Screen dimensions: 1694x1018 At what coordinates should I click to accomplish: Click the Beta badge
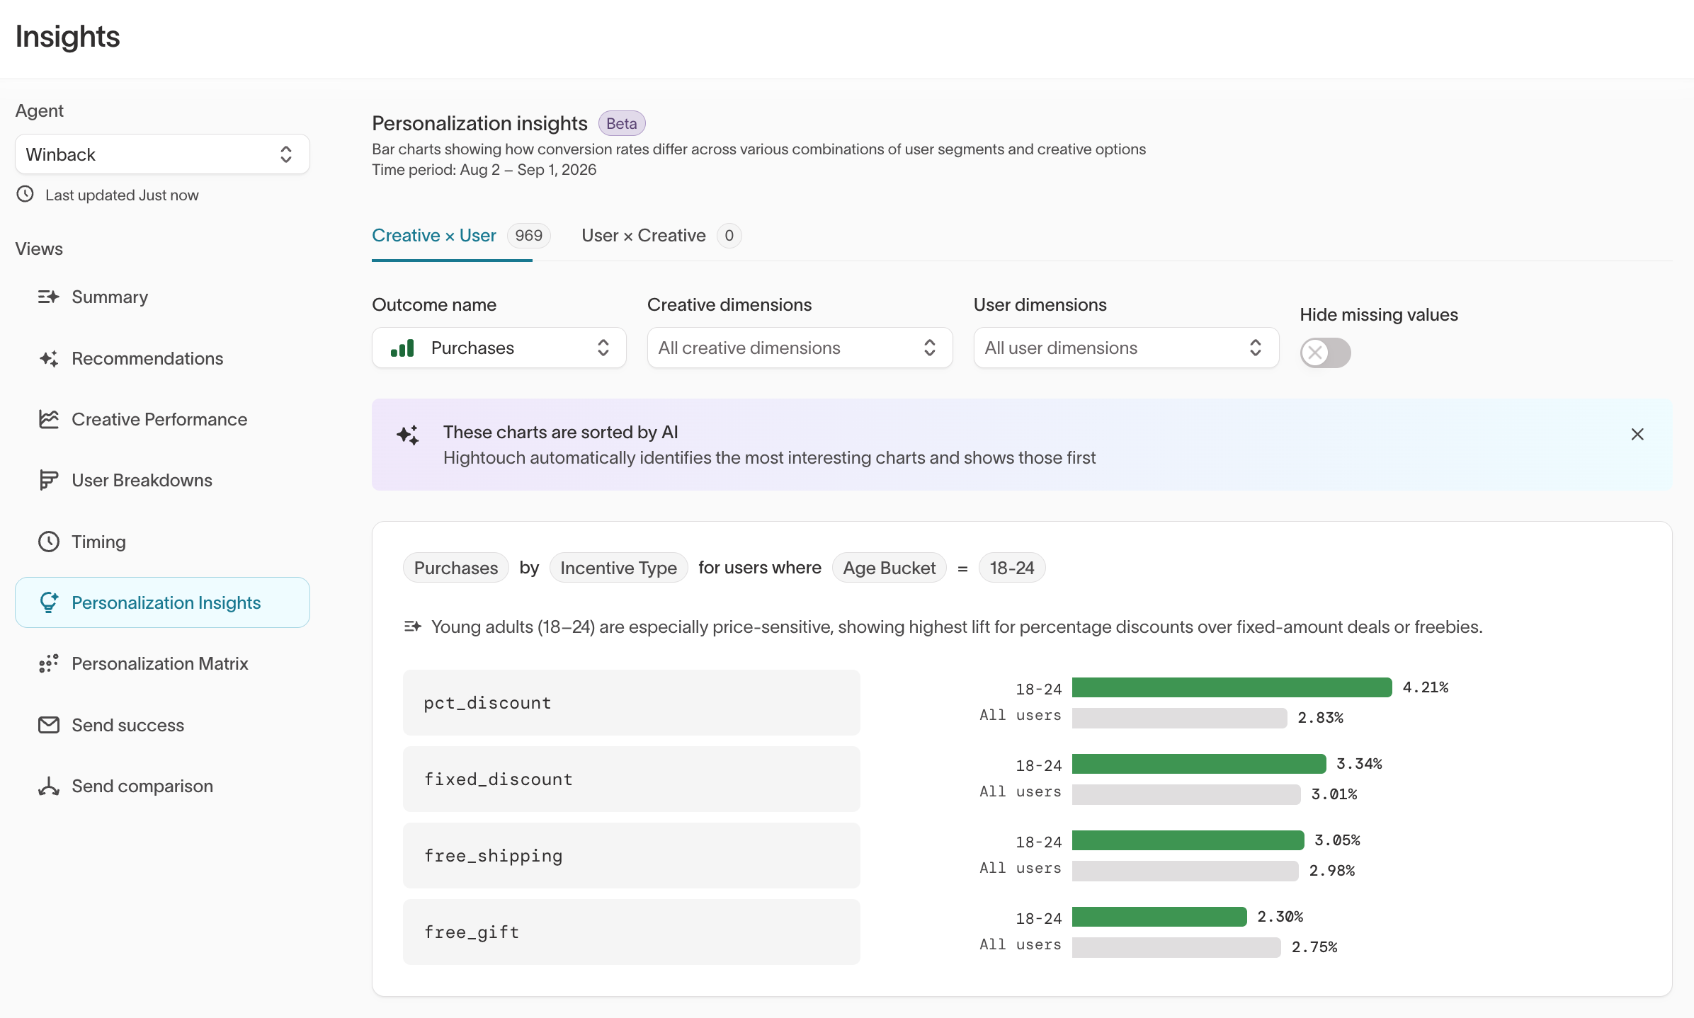pos(621,123)
